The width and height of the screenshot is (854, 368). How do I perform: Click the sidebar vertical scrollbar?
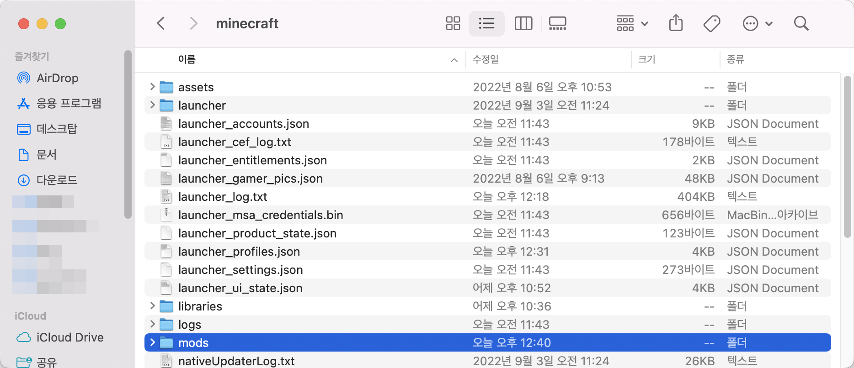pos(128,134)
